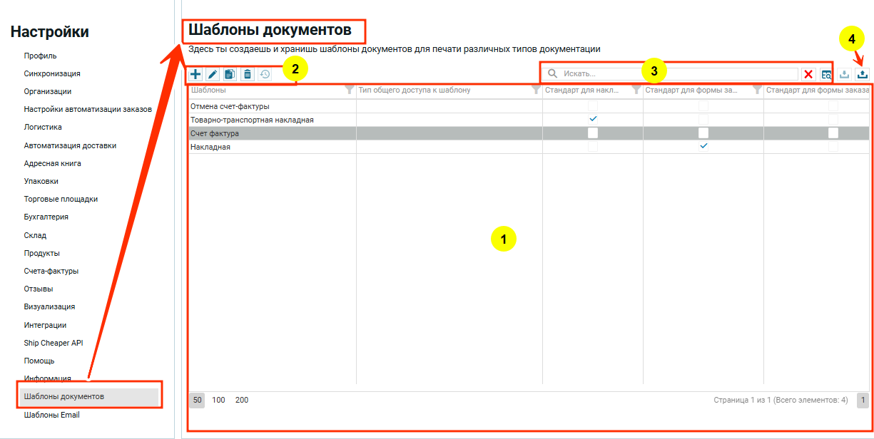Screen dimensions: 874x439
Task: Open Торговые площадки settings section
Action: point(61,199)
